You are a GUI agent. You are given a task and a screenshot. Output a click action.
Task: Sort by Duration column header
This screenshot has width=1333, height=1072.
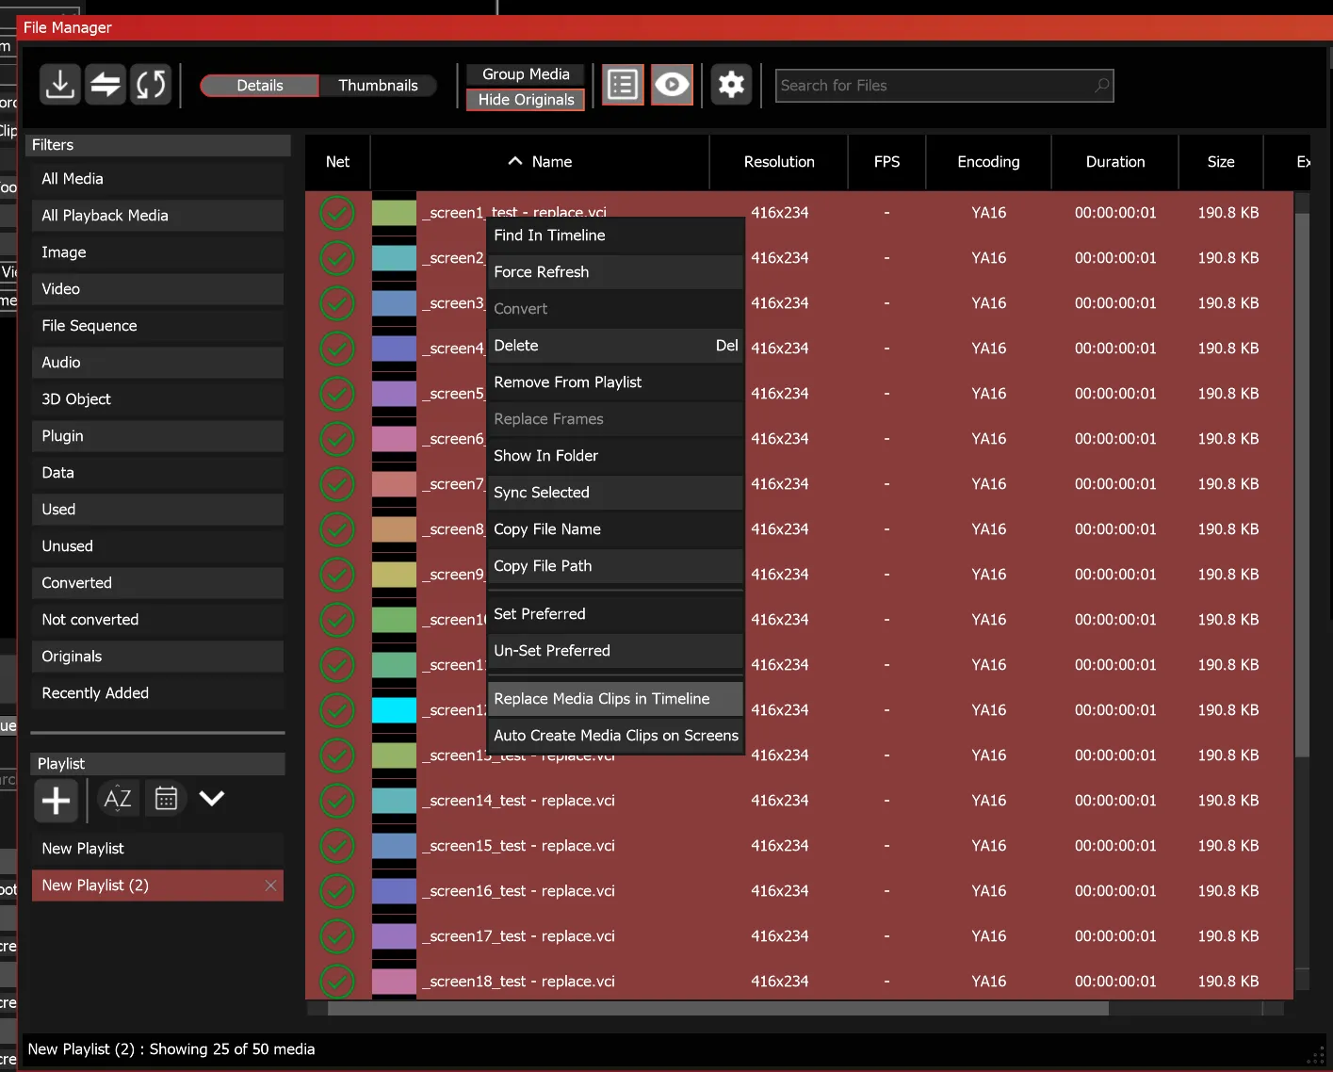pos(1115,162)
